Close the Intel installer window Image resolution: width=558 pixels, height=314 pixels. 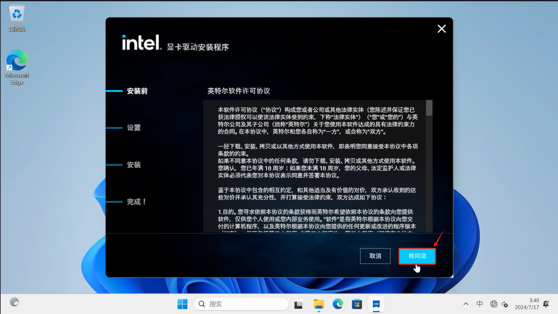pos(441,29)
